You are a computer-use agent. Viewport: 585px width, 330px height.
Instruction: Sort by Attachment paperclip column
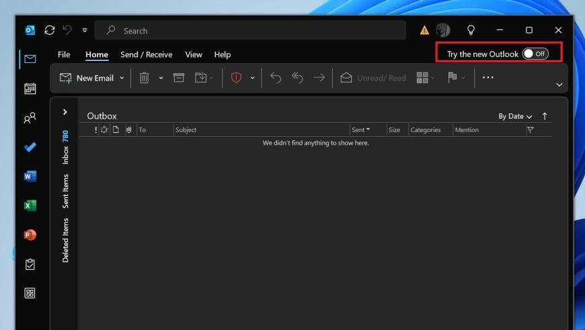[x=128, y=130]
